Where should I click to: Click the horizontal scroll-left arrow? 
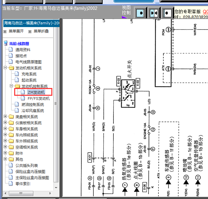(5, 194)
